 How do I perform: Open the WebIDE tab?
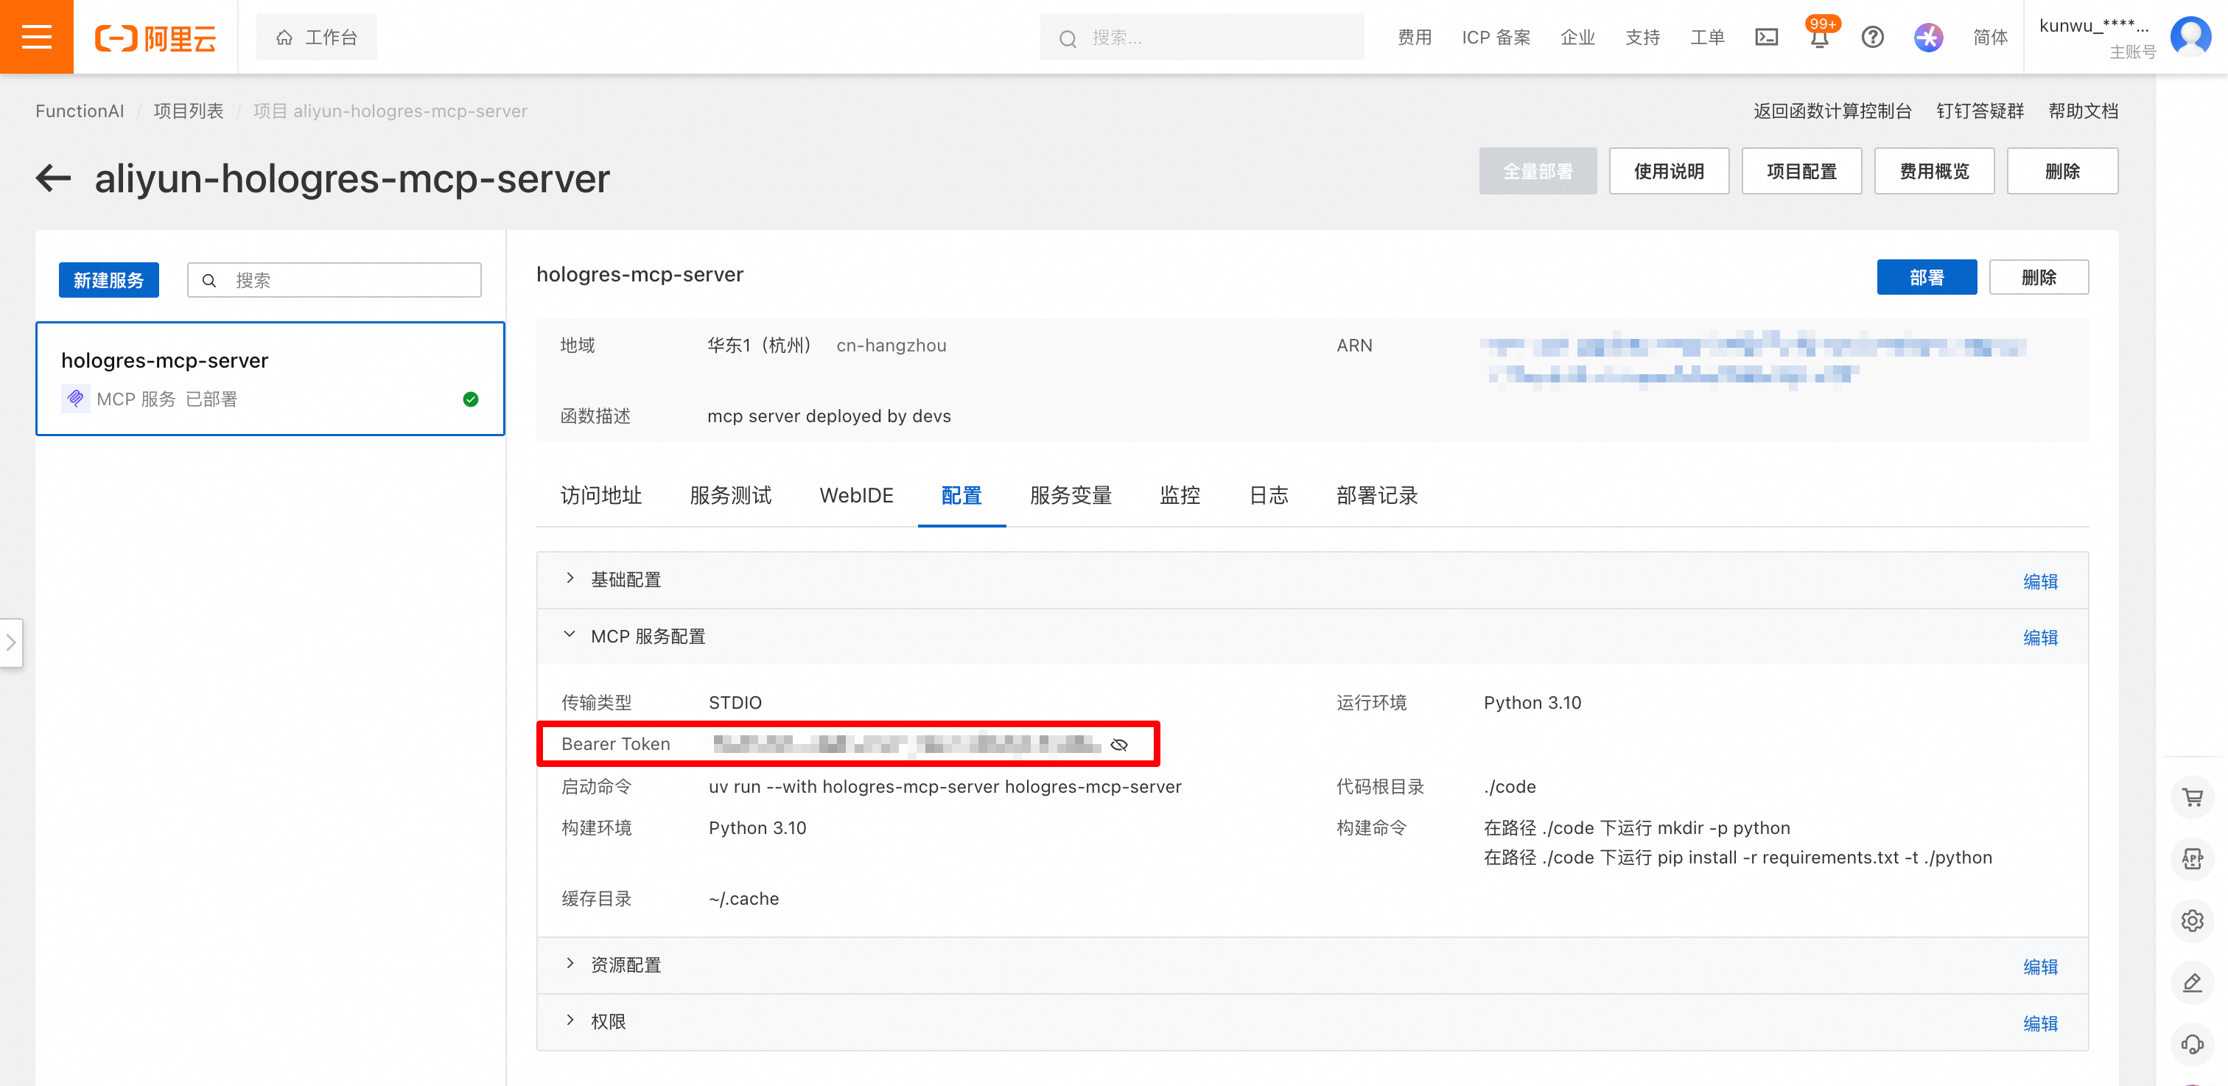[855, 495]
